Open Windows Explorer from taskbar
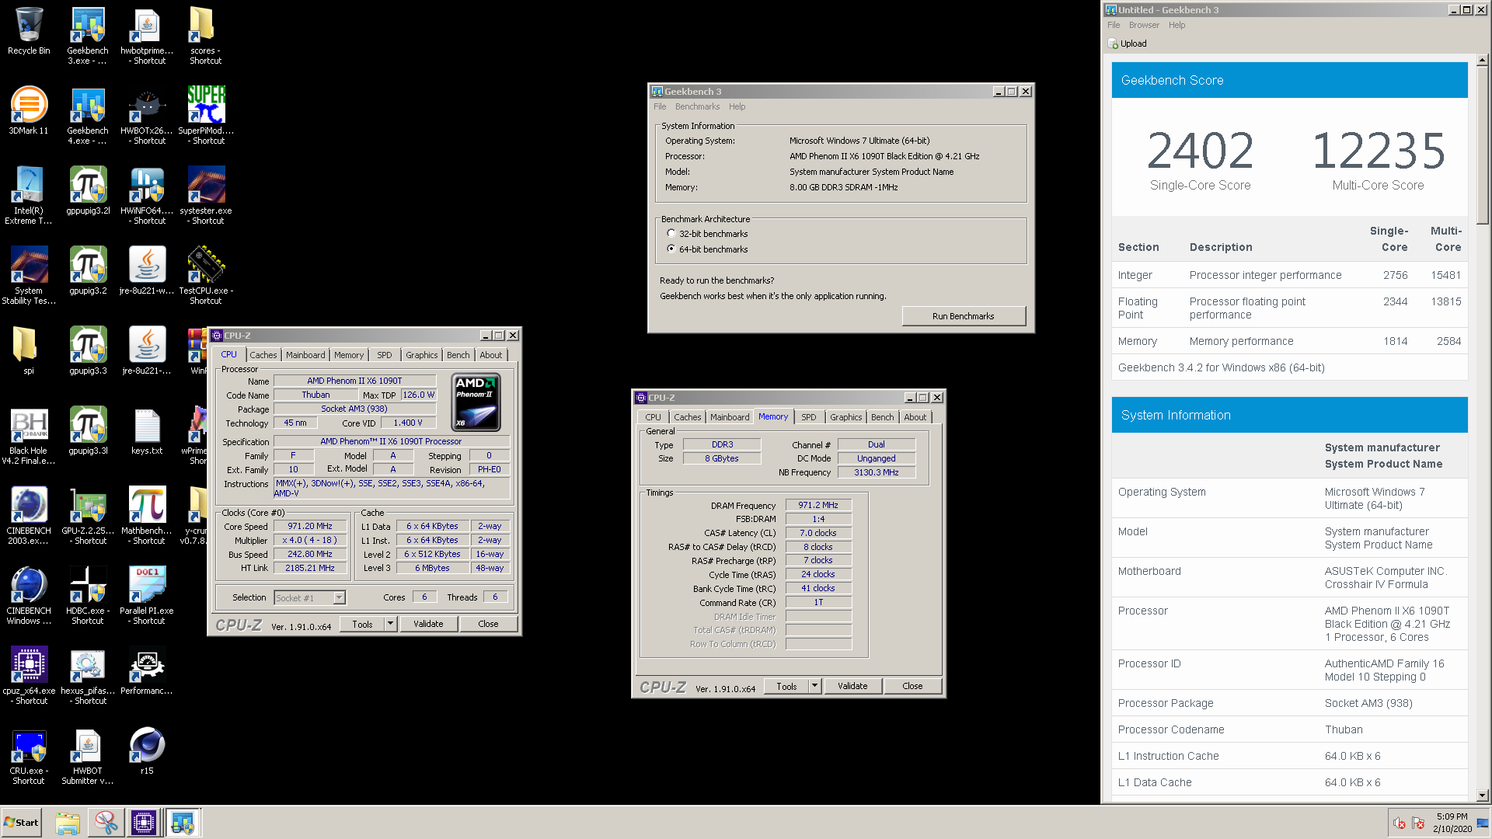 click(x=68, y=823)
